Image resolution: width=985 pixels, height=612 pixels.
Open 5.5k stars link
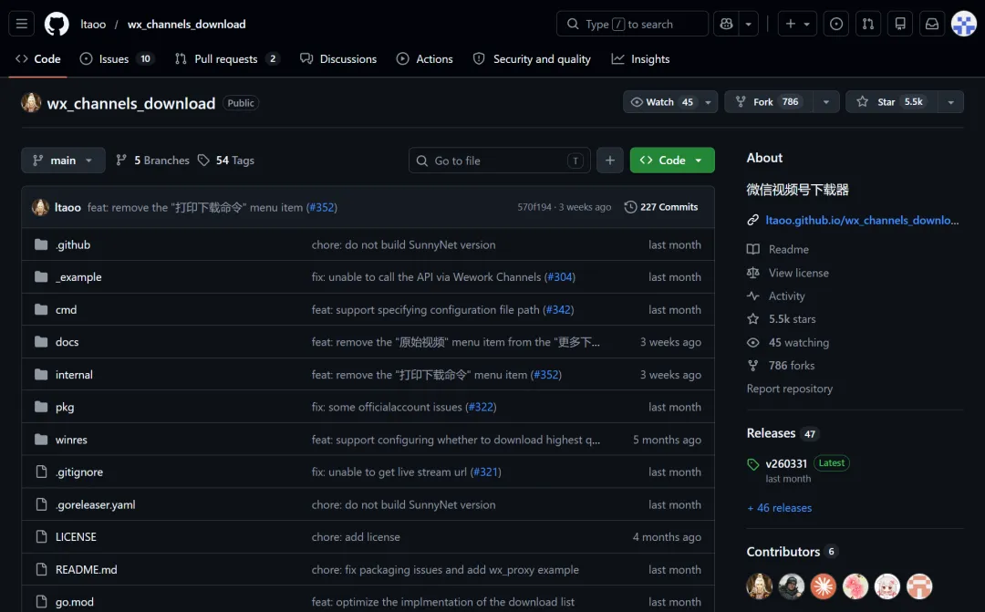pos(793,319)
